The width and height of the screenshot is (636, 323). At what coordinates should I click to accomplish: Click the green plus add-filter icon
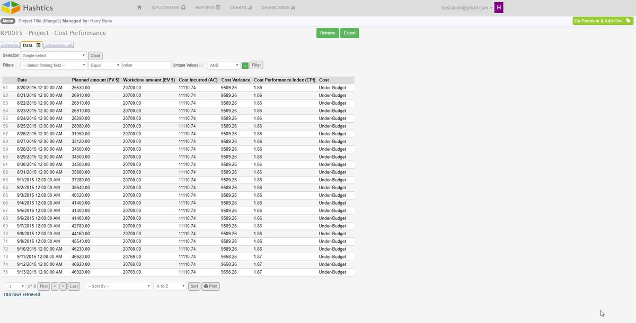point(245,66)
